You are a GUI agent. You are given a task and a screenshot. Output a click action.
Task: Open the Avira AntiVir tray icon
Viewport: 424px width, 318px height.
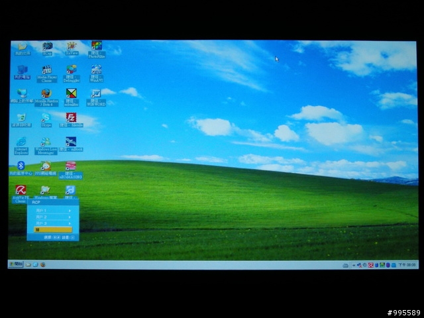[x=371, y=265]
